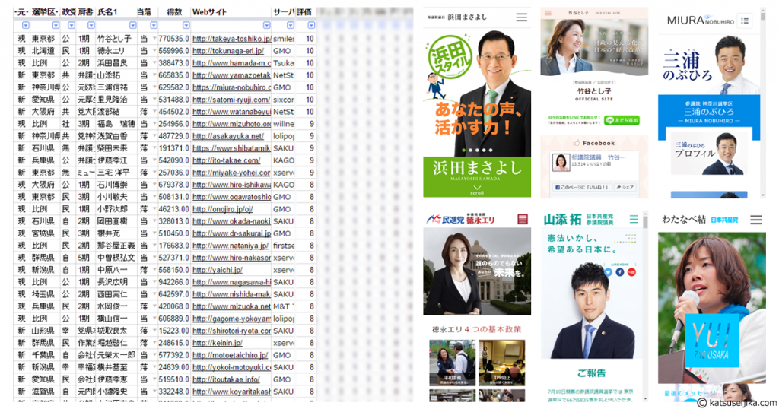The height and width of the screenshot is (409, 779).
Task: Open 当落 cell dropdown in 渡部結 row
Action: pyautogui.click(x=154, y=112)
